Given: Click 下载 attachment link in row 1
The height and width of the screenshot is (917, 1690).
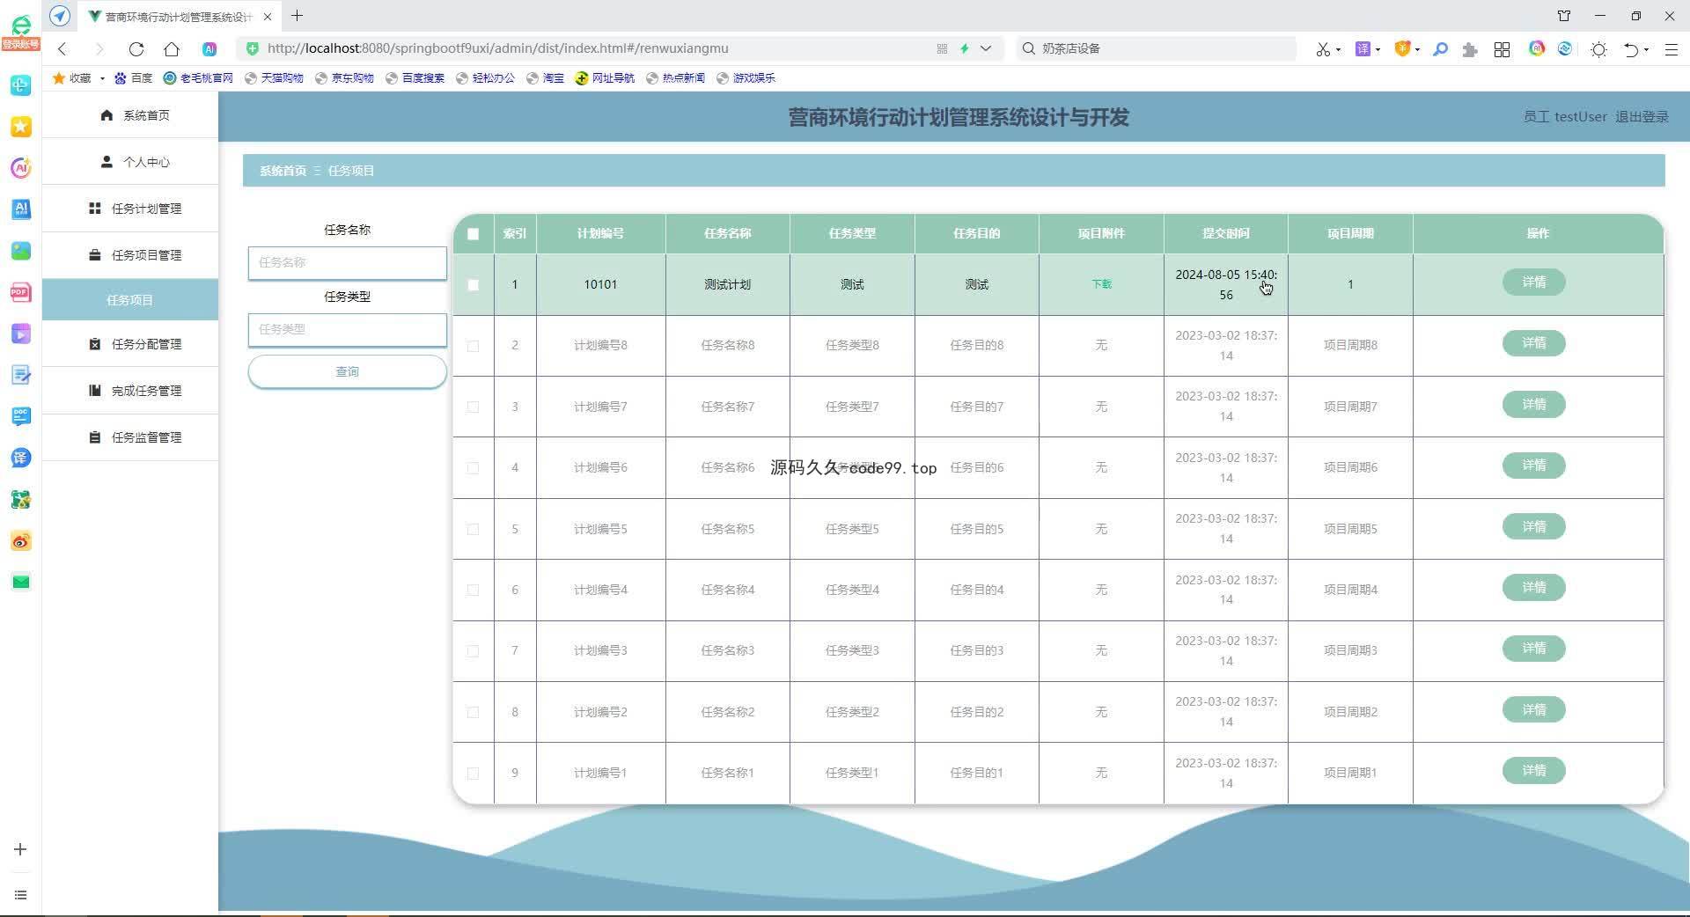Looking at the screenshot, I should point(1101,284).
